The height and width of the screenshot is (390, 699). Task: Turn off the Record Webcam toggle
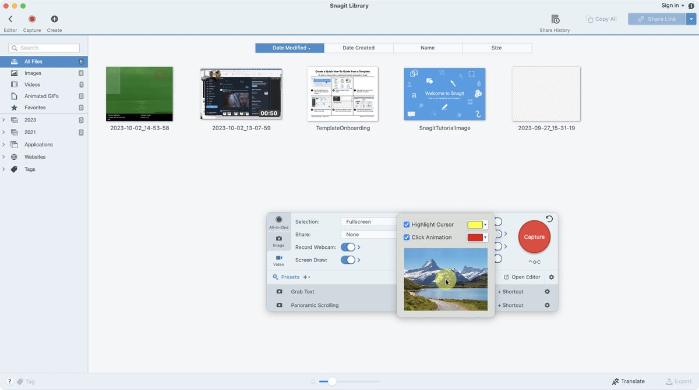[x=348, y=247]
